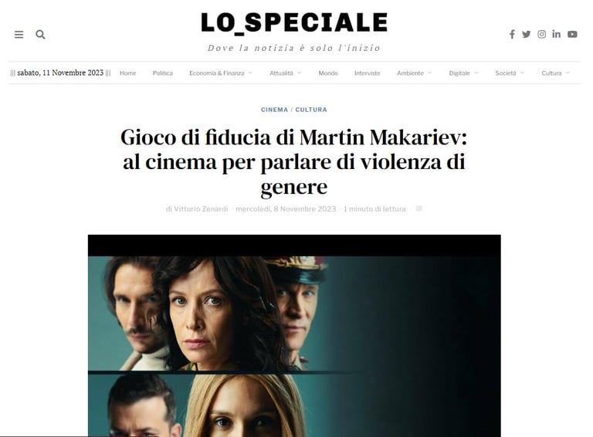
Task: Open the featured movie poster image
Action: coord(294,336)
